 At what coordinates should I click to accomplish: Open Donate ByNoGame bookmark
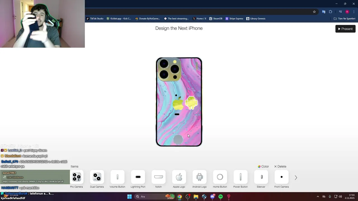tap(147, 19)
